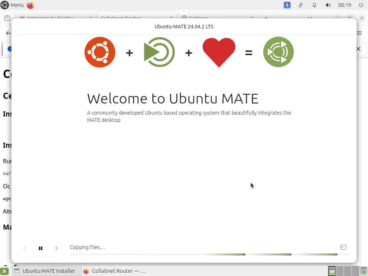Open the list all tabs dropdown in Firefox
368x276 pixels.
tap(310, 18)
